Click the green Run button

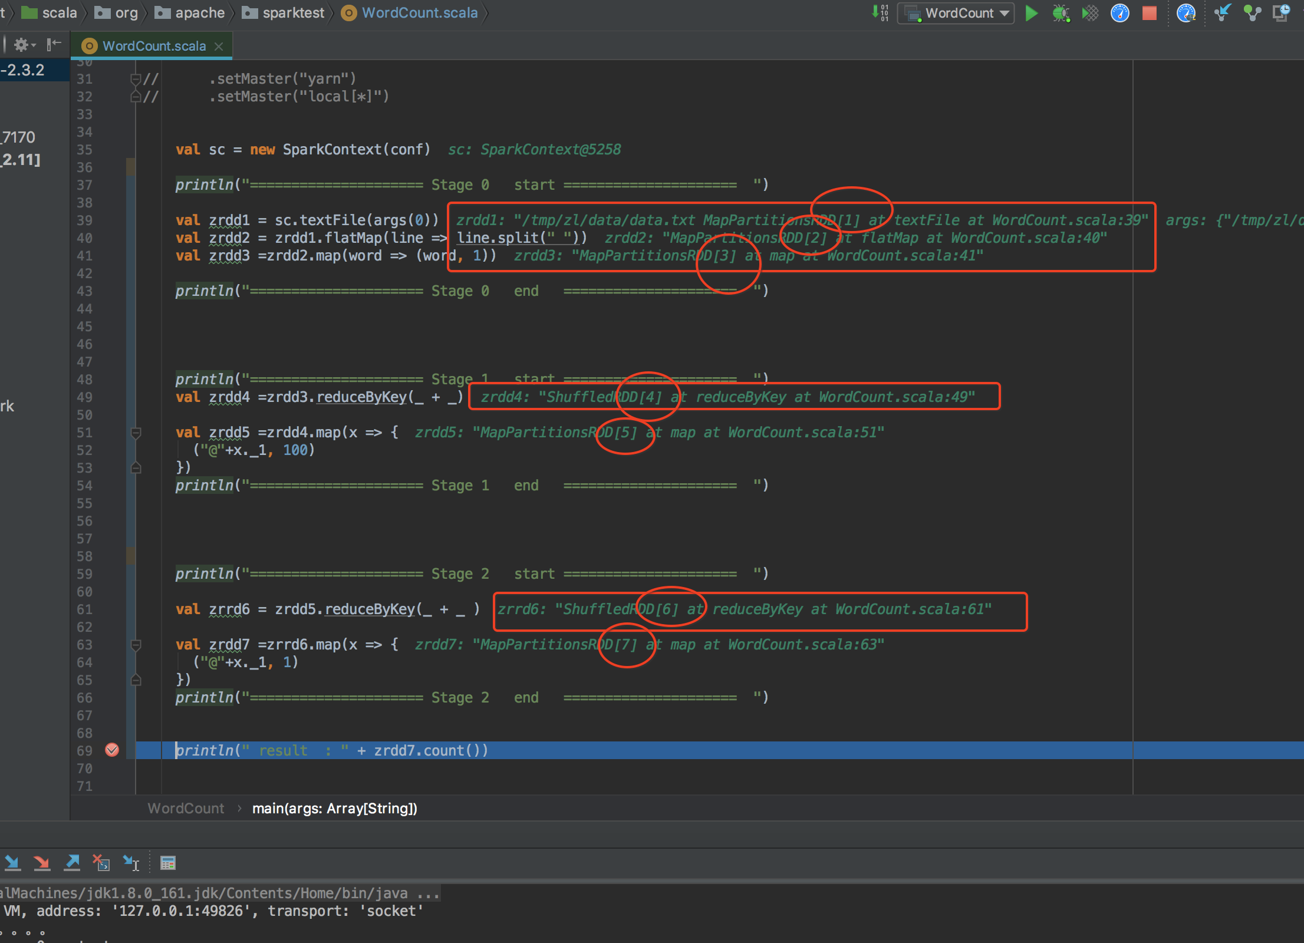1031,13
